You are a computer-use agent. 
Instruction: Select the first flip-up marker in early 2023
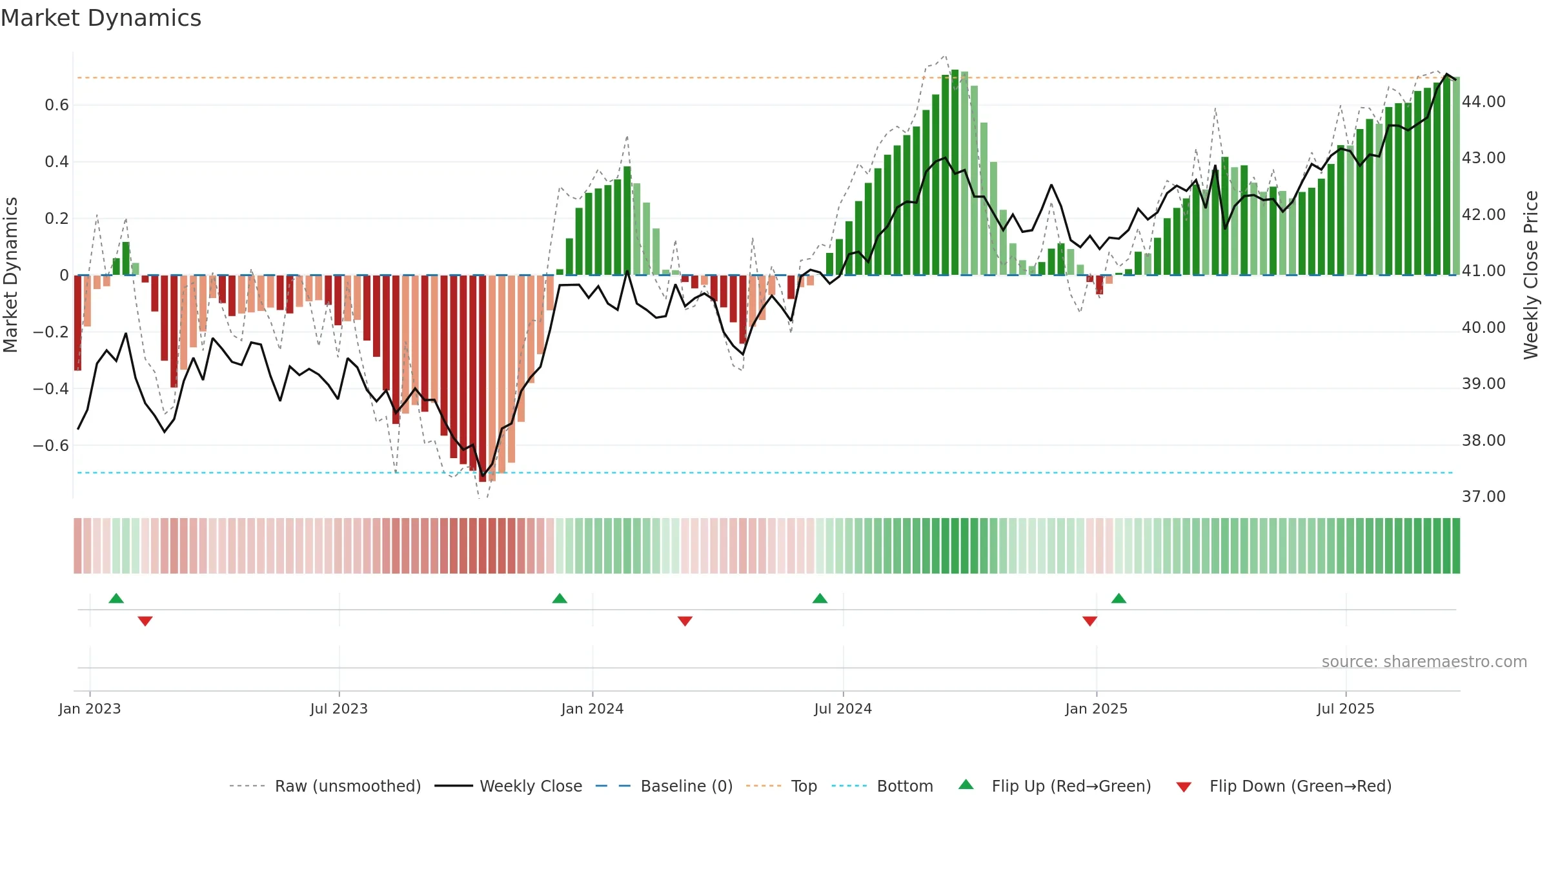tap(116, 598)
